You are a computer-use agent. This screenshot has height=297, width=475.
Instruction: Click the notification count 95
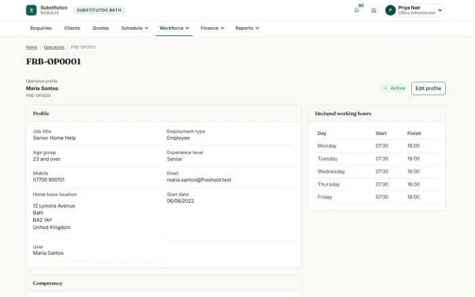(361, 5)
